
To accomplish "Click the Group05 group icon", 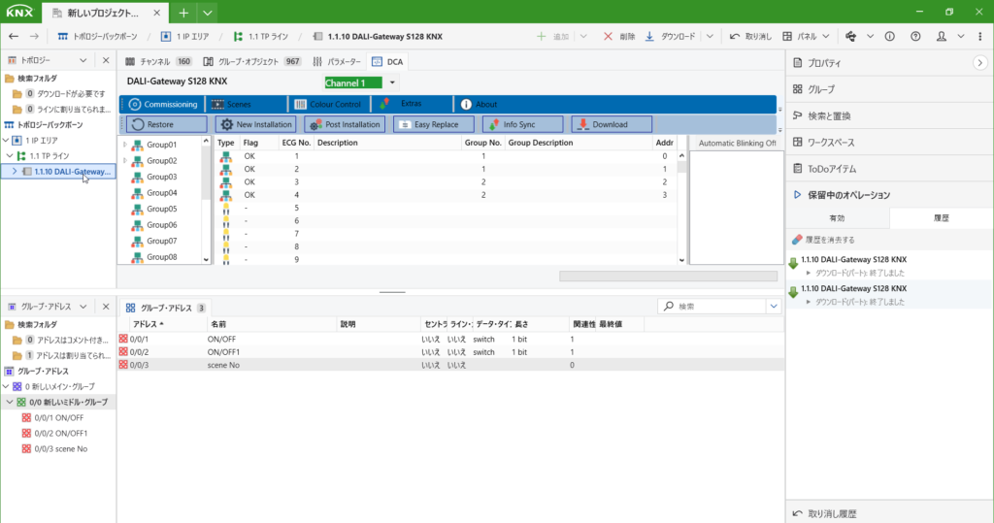I will [x=138, y=209].
